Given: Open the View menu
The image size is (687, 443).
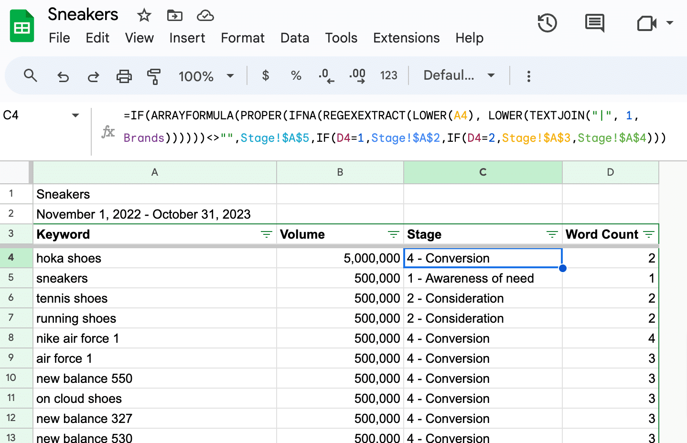Looking at the screenshot, I should tap(140, 38).
